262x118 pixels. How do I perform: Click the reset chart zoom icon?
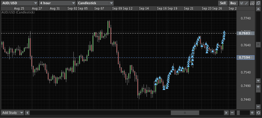[x=258, y=113]
